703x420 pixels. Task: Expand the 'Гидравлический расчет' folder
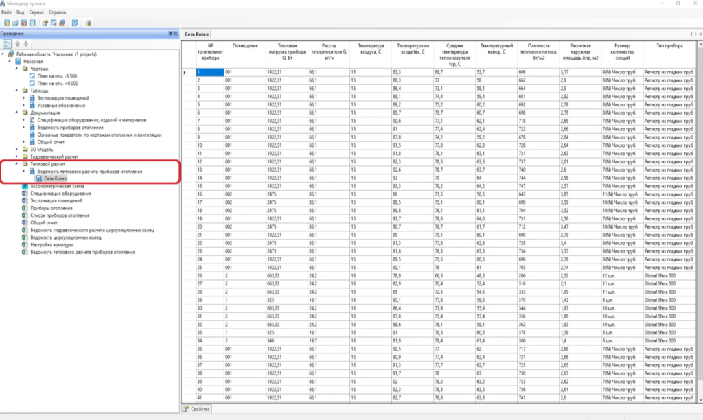click(x=18, y=156)
